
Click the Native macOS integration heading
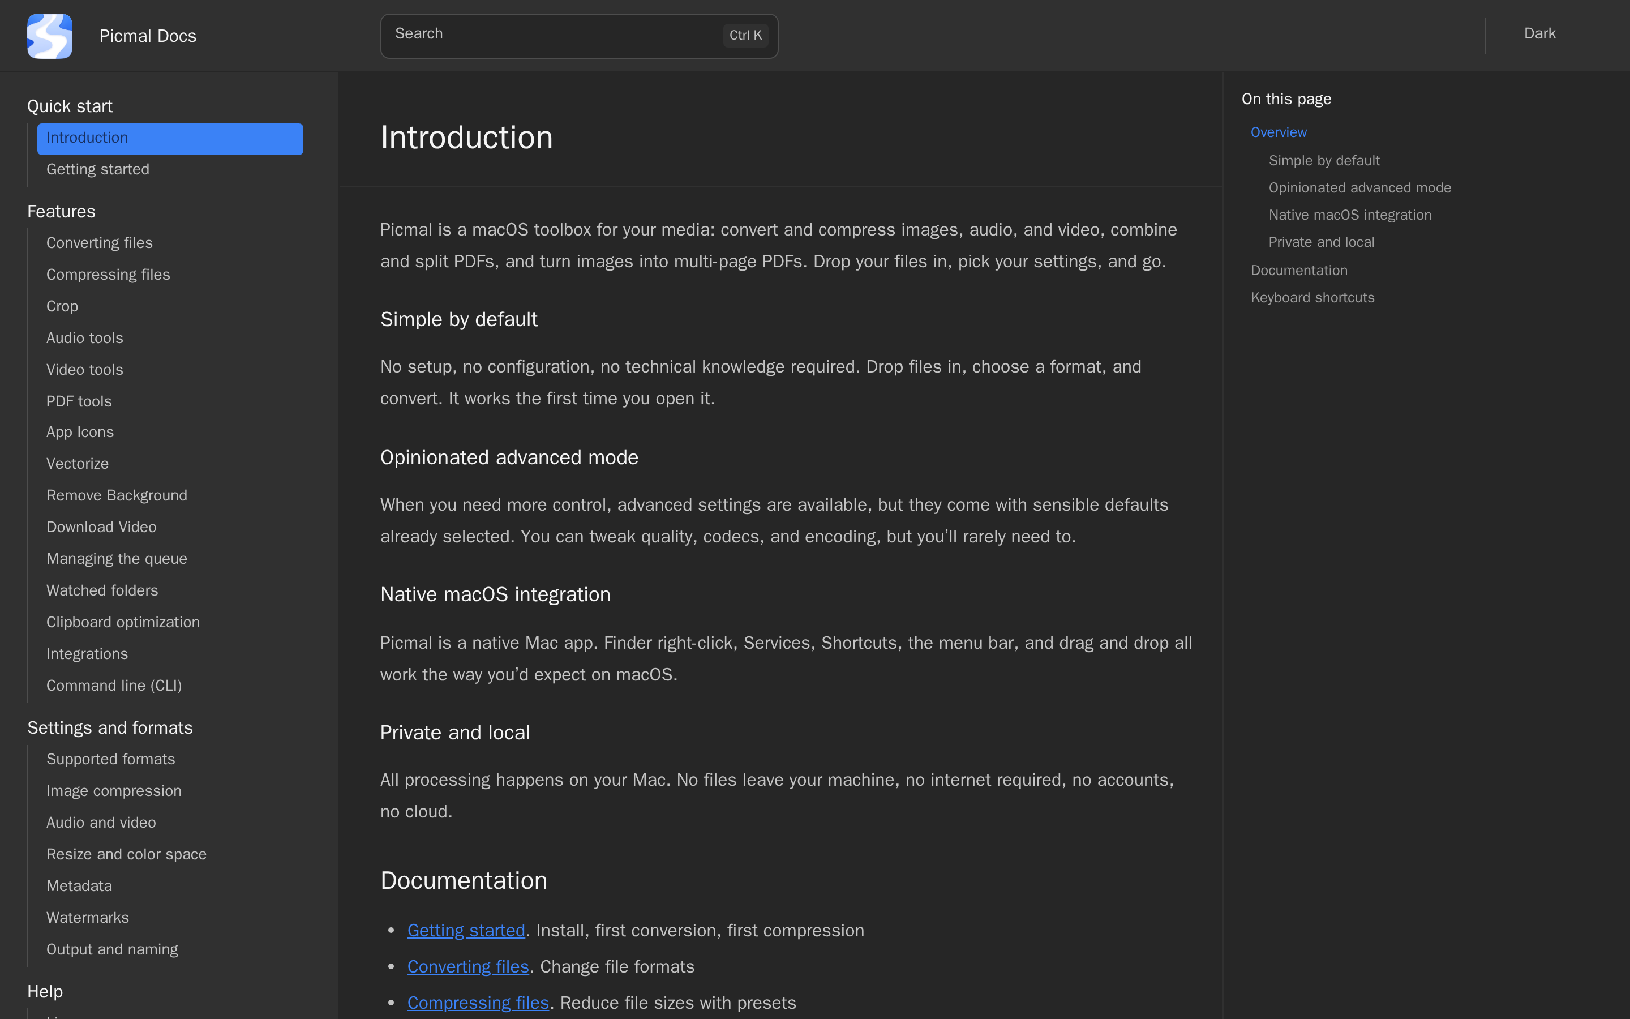(x=495, y=594)
